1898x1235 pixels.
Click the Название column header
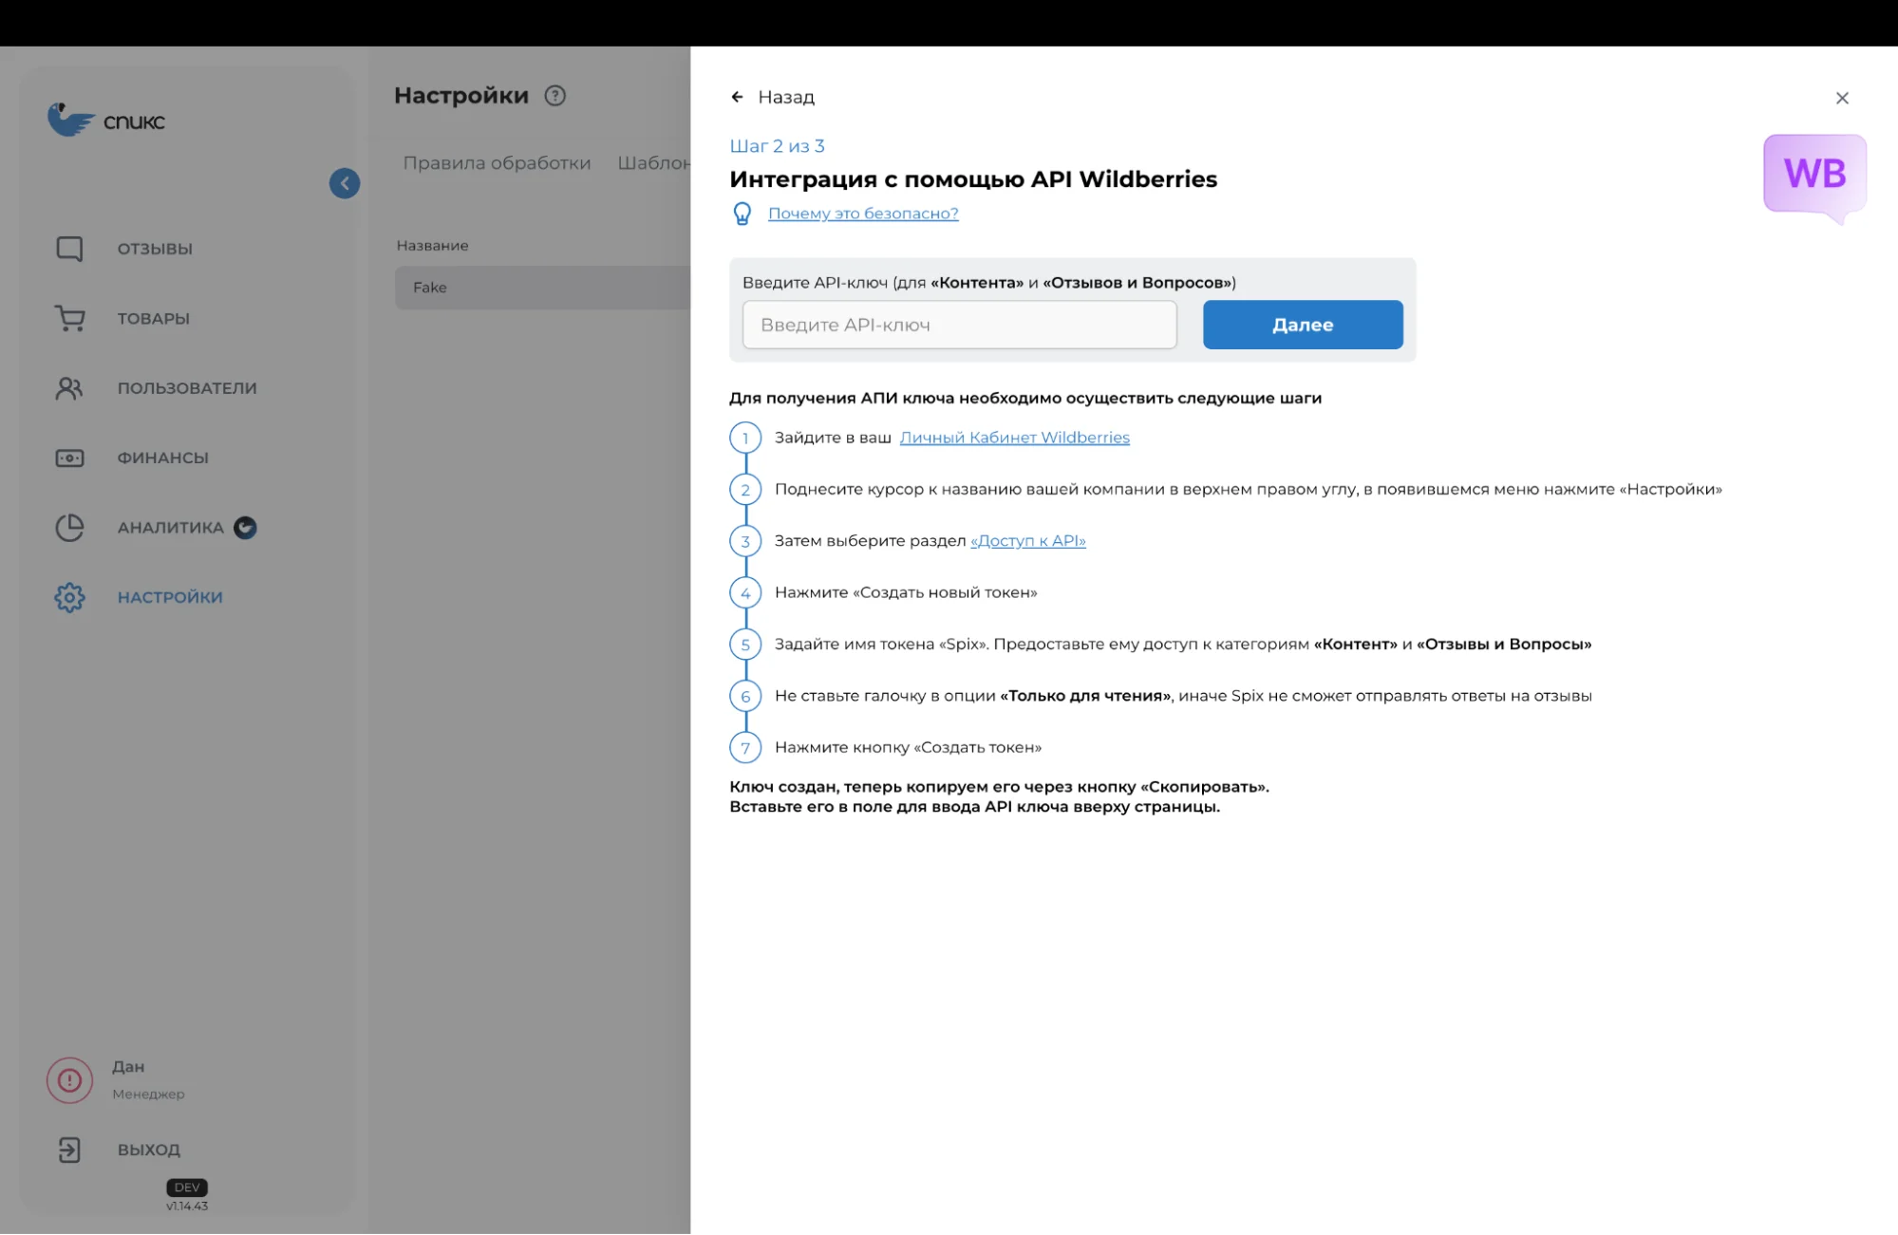[432, 246]
